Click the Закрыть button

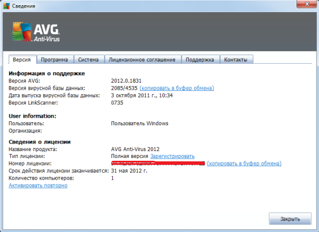(290, 219)
